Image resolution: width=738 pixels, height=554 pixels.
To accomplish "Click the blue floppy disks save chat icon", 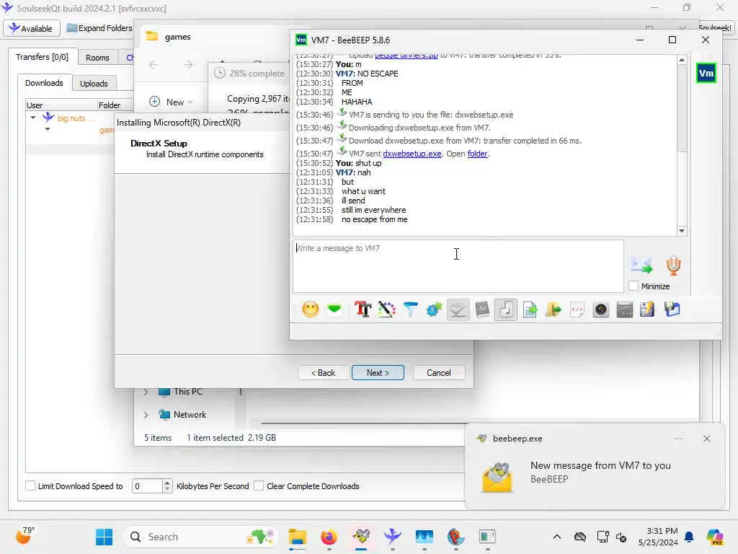I will (x=672, y=309).
